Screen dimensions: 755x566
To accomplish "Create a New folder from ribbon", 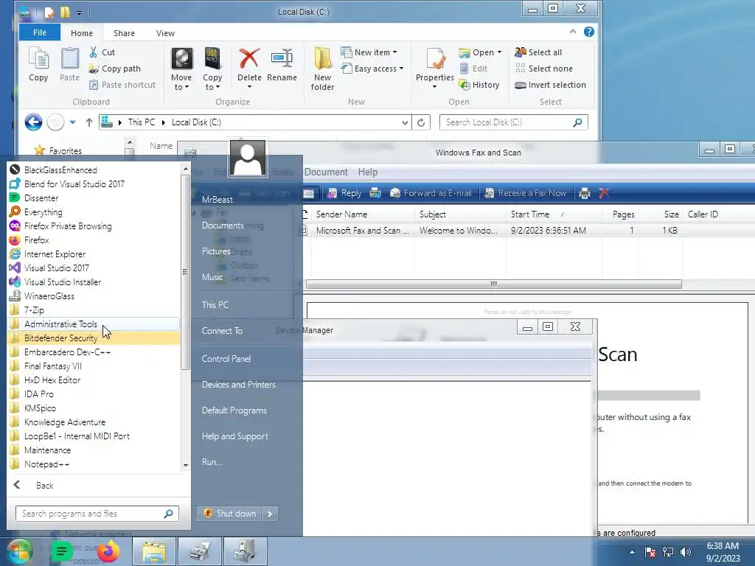I will tap(322, 69).
